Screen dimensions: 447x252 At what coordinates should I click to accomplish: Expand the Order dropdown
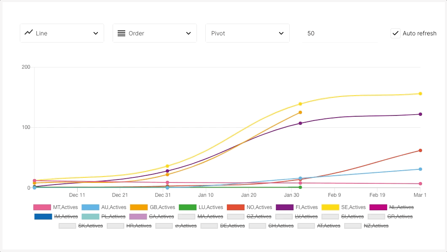point(154,33)
